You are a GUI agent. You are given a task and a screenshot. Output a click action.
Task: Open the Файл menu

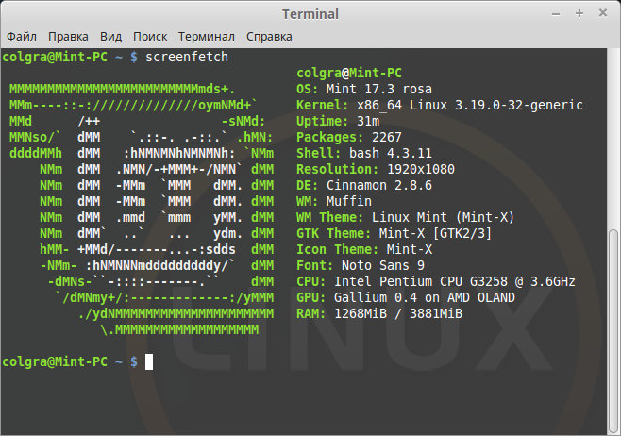click(22, 36)
